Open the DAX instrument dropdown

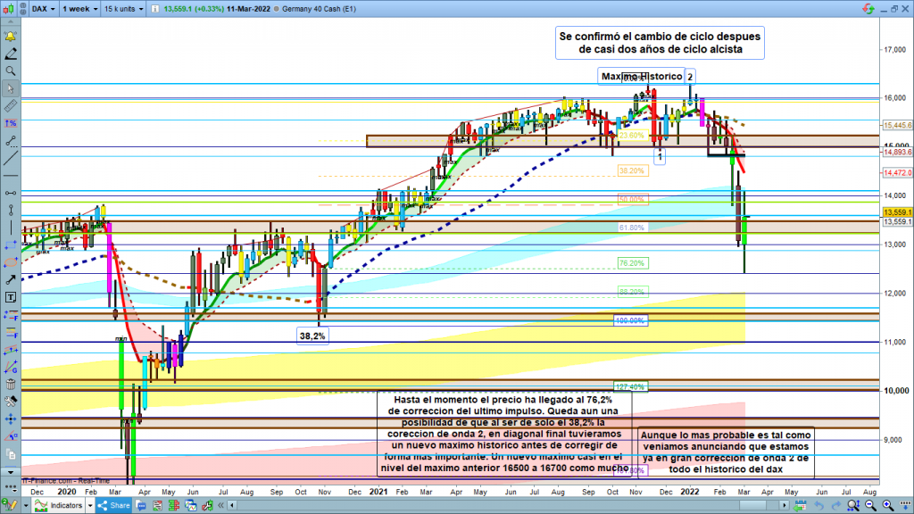click(41, 8)
